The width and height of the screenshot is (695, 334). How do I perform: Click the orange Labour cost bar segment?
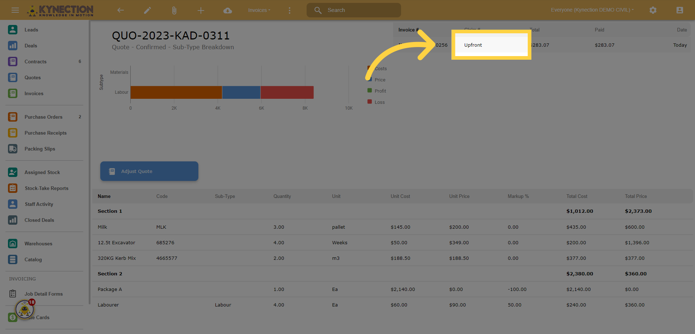pos(176,92)
